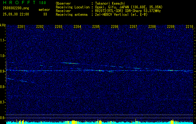Click the bright meteor echo near 2204

(x=70, y=63)
